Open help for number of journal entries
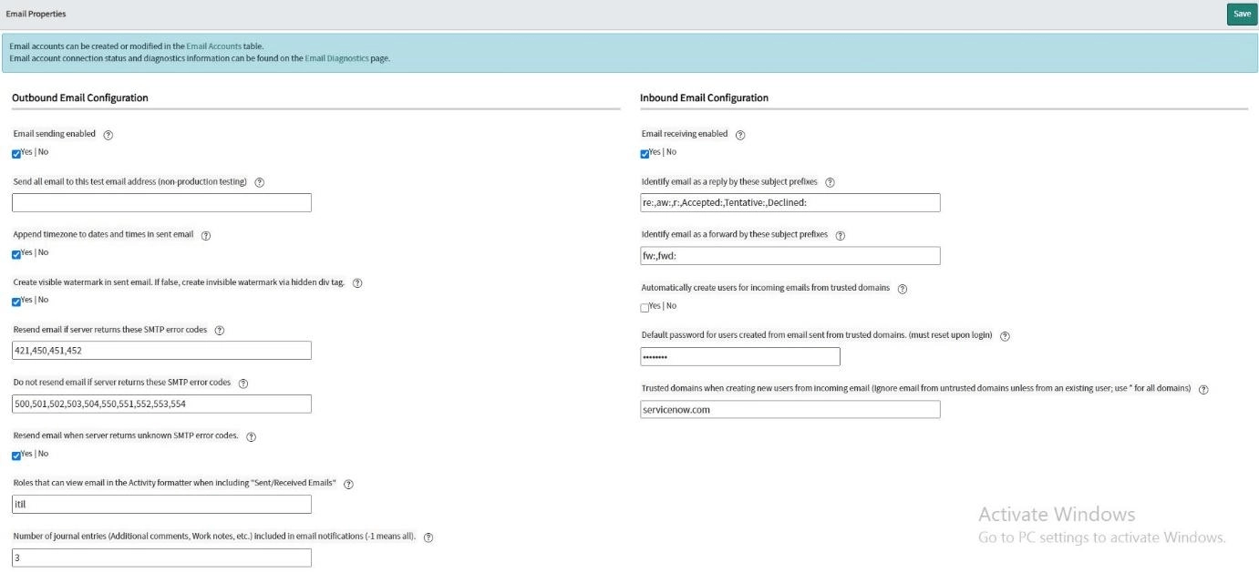The width and height of the screenshot is (1259, 573). (x=428, y=537)
